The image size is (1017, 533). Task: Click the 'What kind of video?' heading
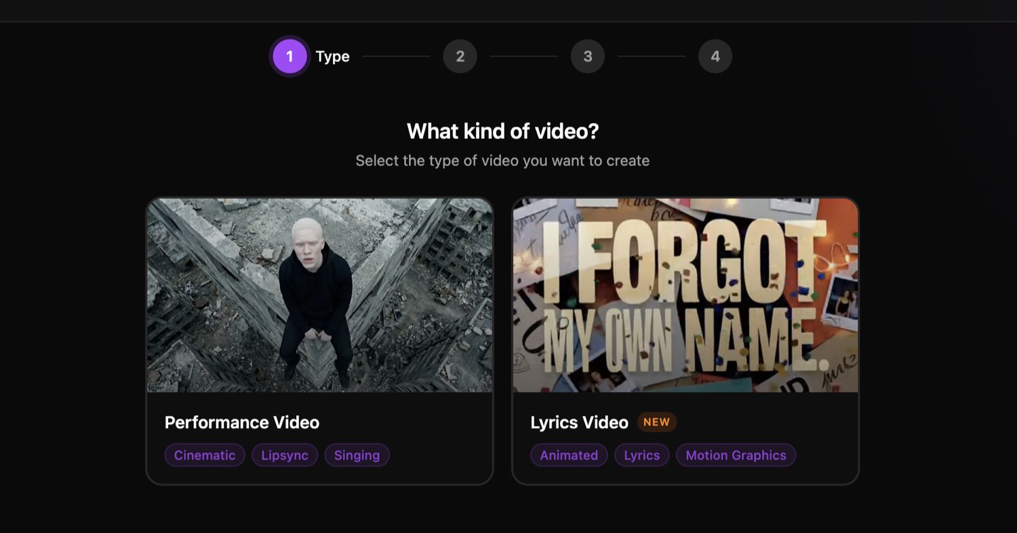point(503,131)
